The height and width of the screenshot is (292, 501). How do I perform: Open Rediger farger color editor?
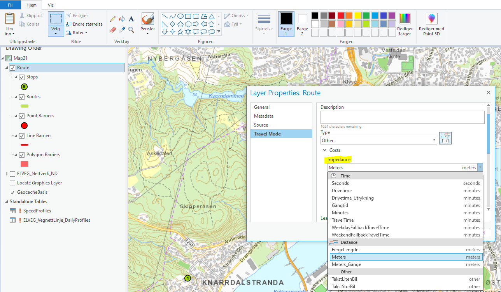tap(405, 24)
